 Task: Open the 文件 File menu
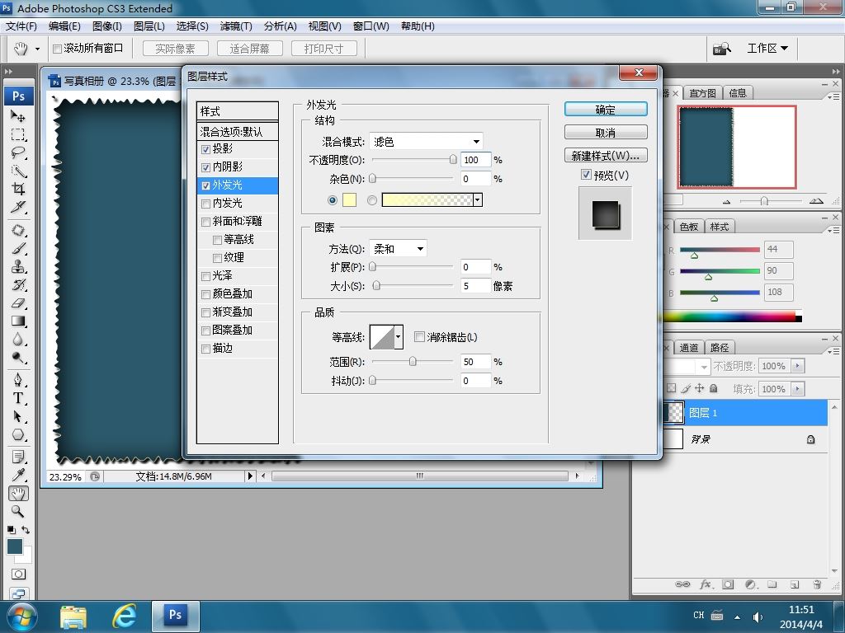tap(21, 26)
